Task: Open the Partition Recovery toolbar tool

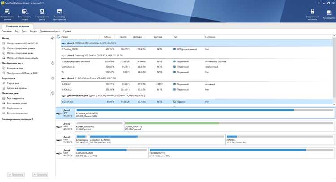Action: (25, 15)
